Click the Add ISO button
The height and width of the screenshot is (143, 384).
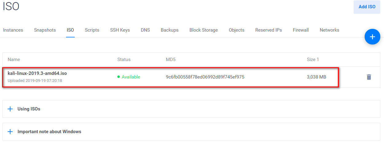coord(367,7)
